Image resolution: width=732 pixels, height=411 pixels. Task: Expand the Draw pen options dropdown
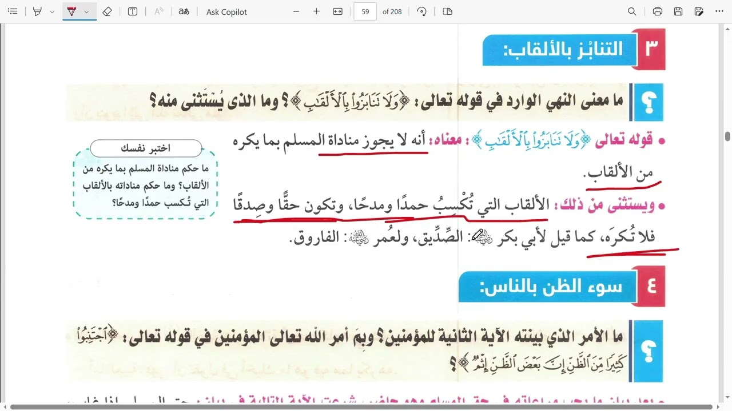tap(87, 11)
